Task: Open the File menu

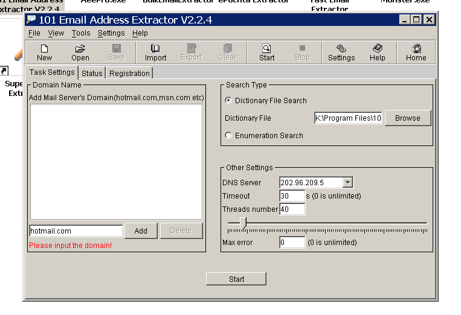Action: click(x=34, y=33)
